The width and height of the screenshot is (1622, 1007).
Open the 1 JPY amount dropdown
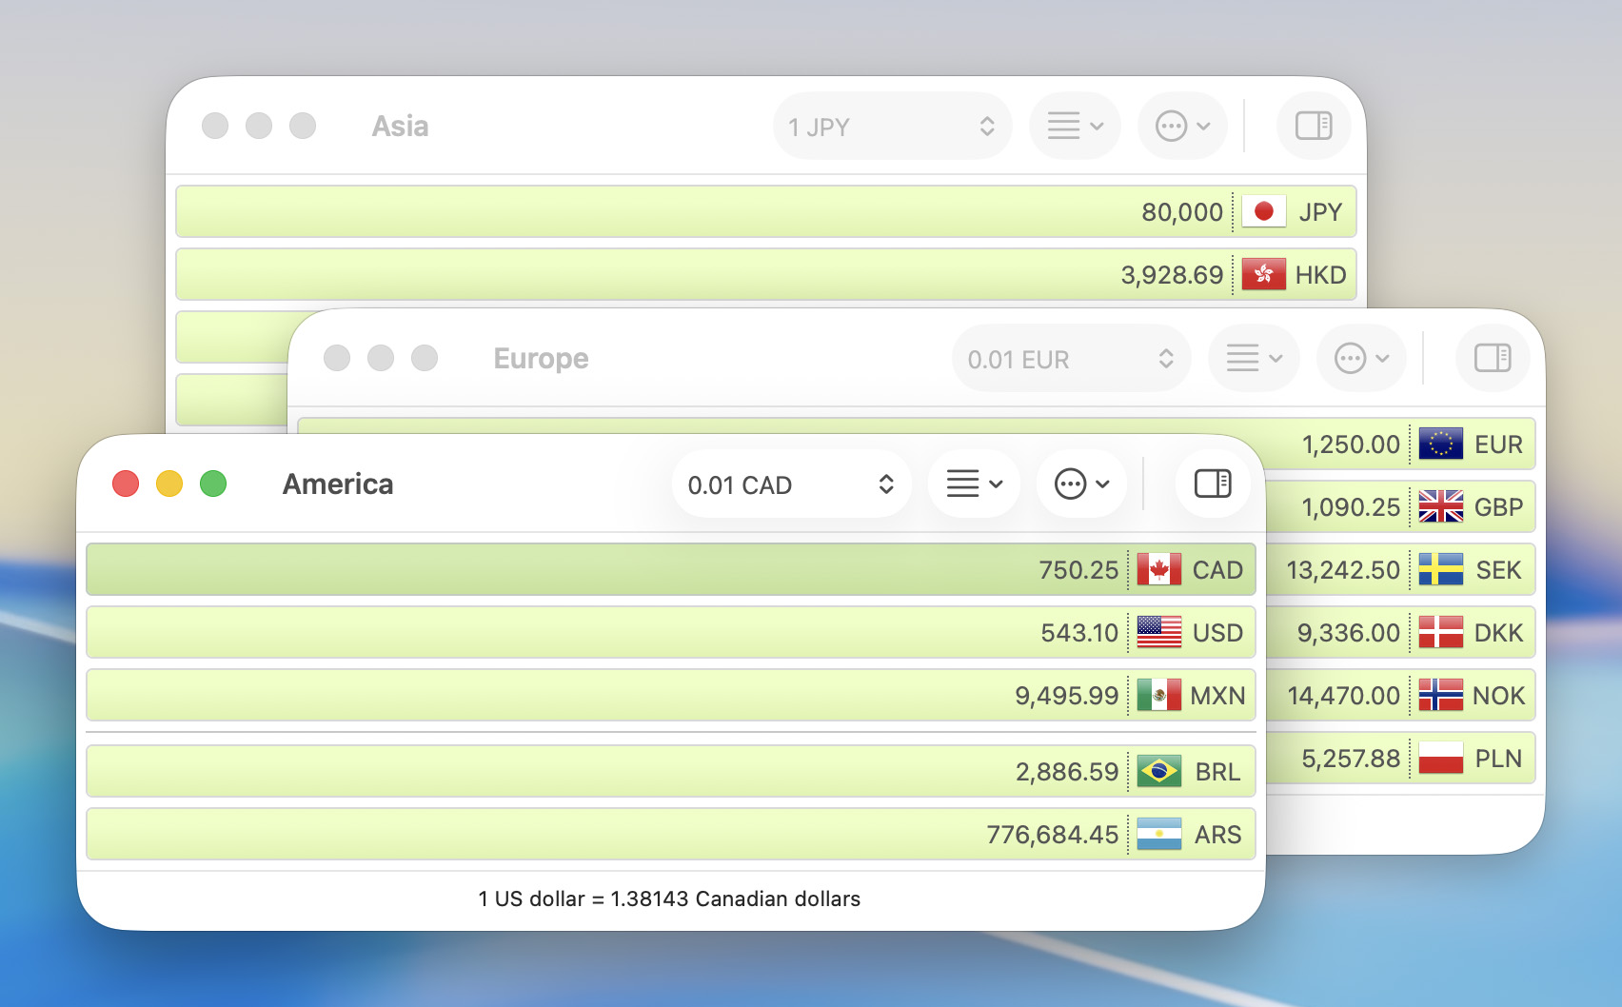pyautogui.click(x=891, y=125)
